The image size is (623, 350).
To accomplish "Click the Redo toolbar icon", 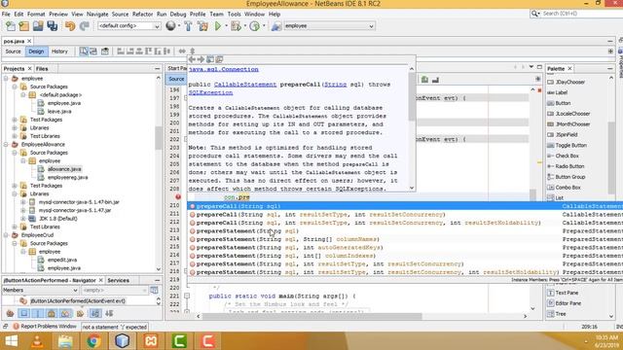I will [84, 26].
